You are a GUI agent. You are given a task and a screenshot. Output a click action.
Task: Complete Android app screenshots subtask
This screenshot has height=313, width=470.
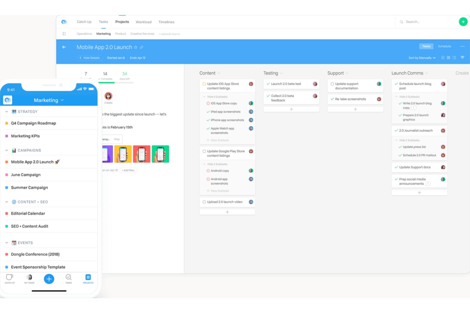pyautogui.click(x=208, y=179)
